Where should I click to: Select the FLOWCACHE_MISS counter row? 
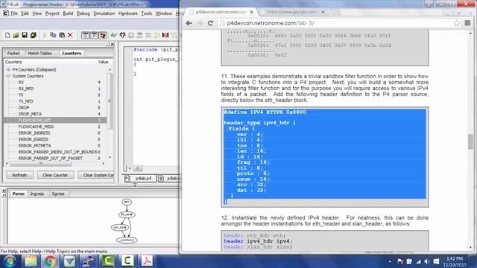tap(54, 127)
